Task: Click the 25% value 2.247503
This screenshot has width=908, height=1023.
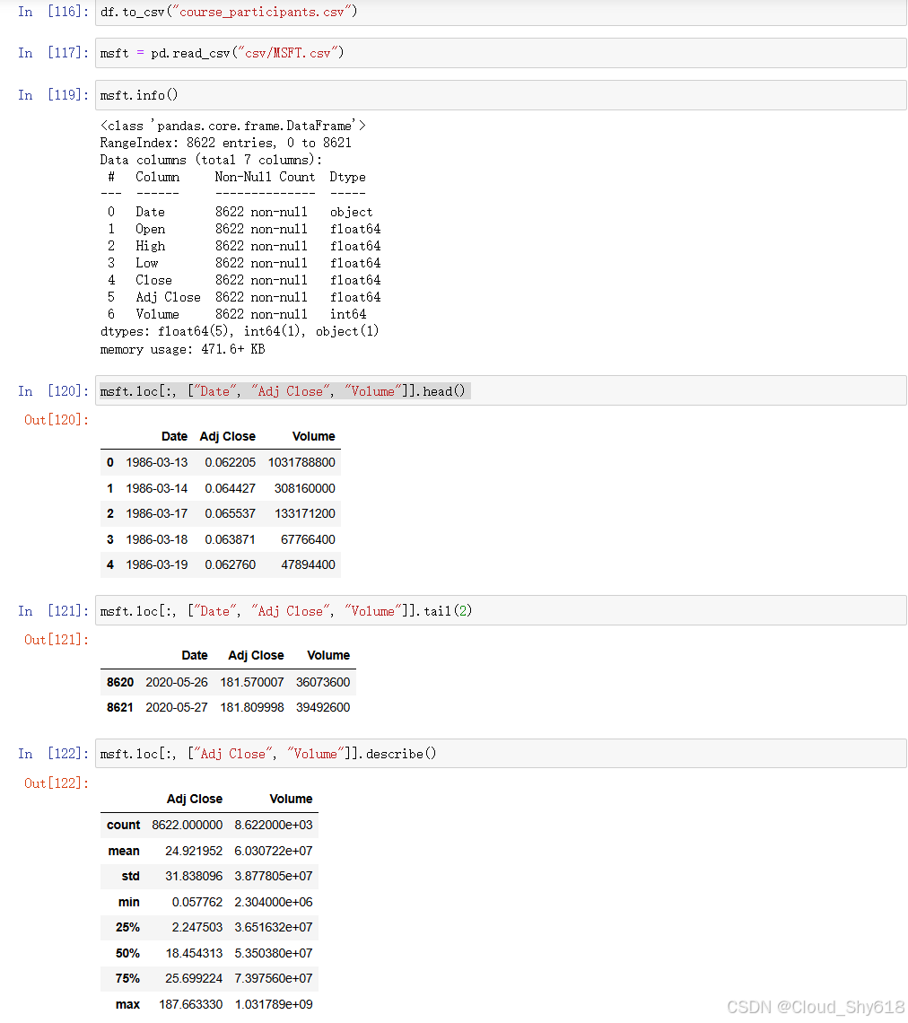Action: (x=197, y=928)
